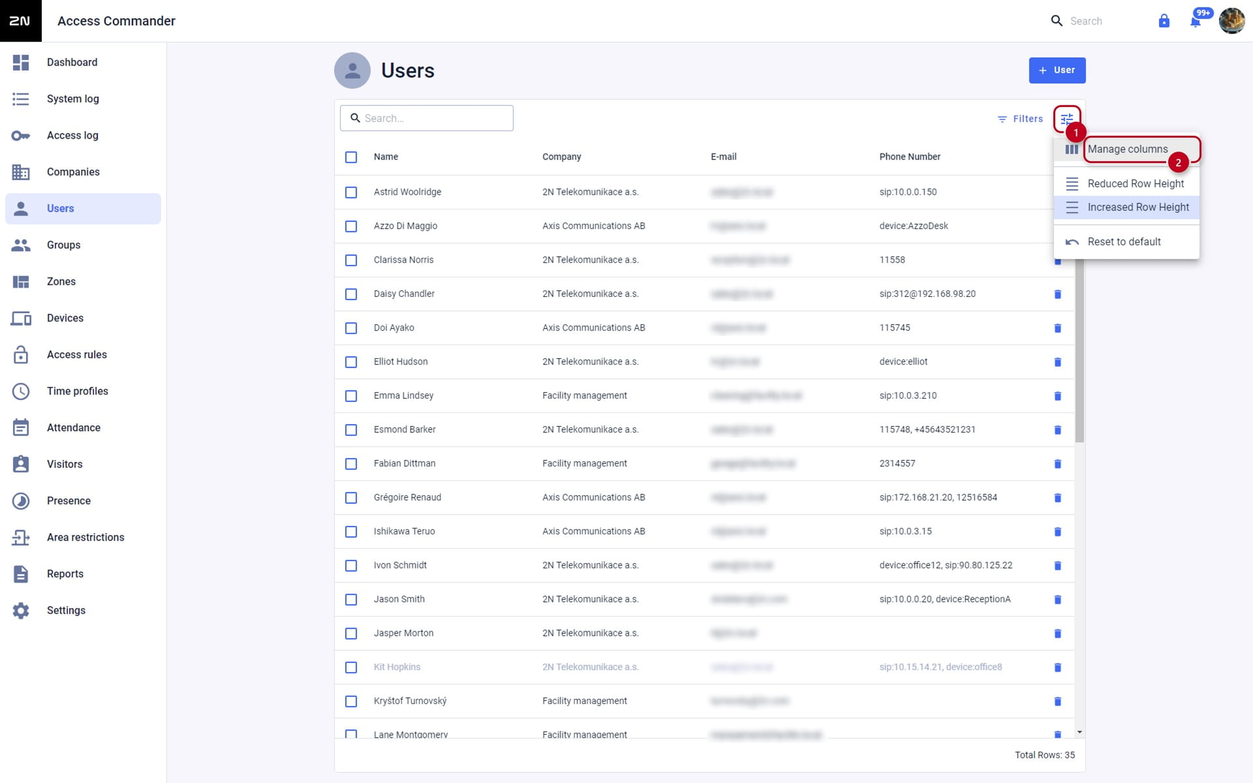Open the table settings sliders icon

click(1067, 119)
